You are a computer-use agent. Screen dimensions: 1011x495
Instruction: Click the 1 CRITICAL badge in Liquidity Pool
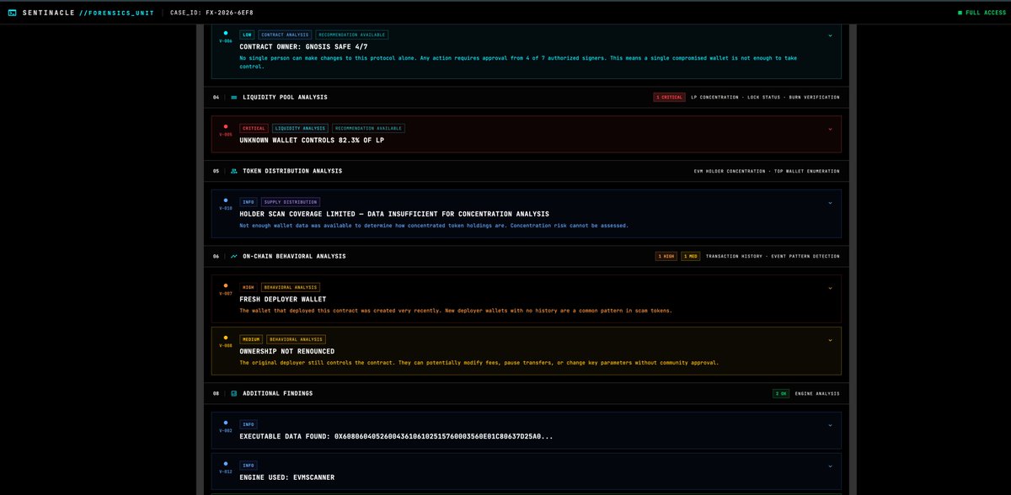pyautogui.click(x=669, y=98)
